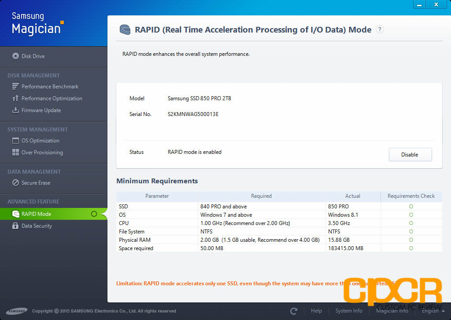Click the '183415.00 MB' actual value
The width and height of the screenshot is (451, 320).
(x=345, y=248)
